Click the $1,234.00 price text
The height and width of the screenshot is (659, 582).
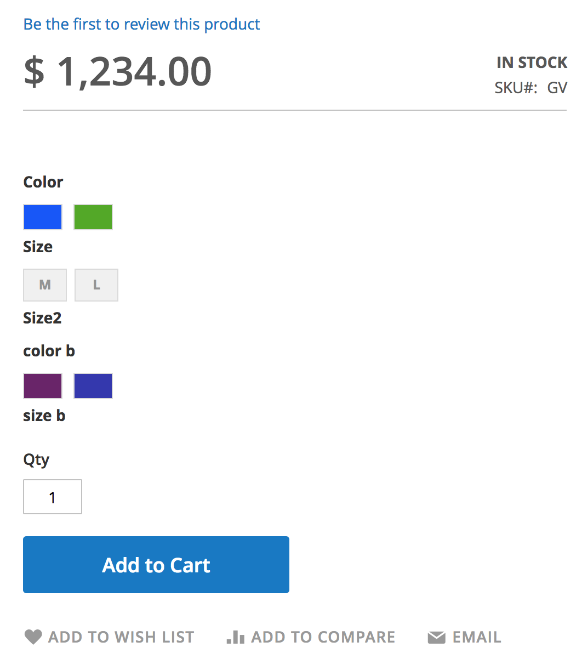pyautogui.click(x=117, y=72)
